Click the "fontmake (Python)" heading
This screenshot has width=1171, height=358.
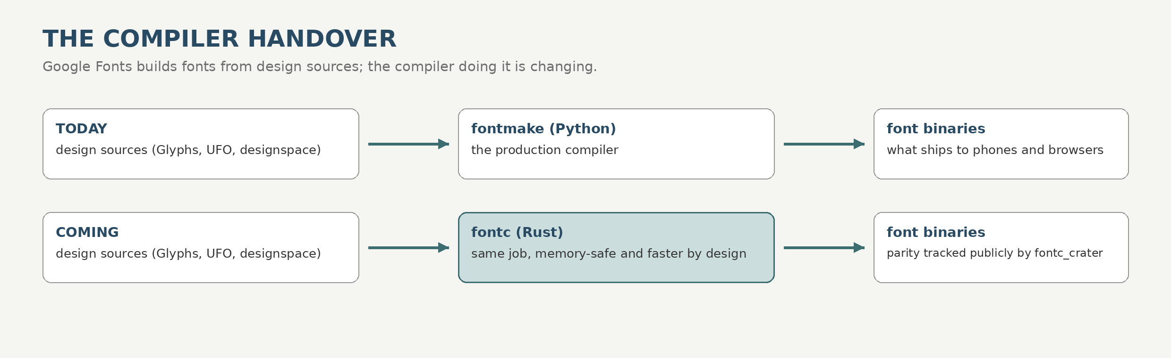tap(543, 129)
